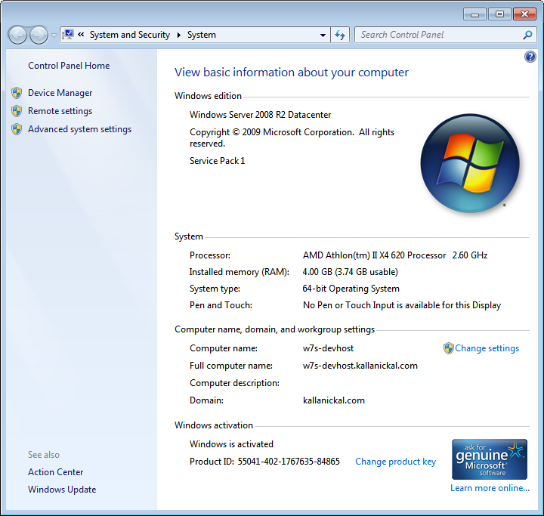This screenshot has width=544, height=516.
Task: Click the magnifier icon in the search box
Action: point(527,35)
